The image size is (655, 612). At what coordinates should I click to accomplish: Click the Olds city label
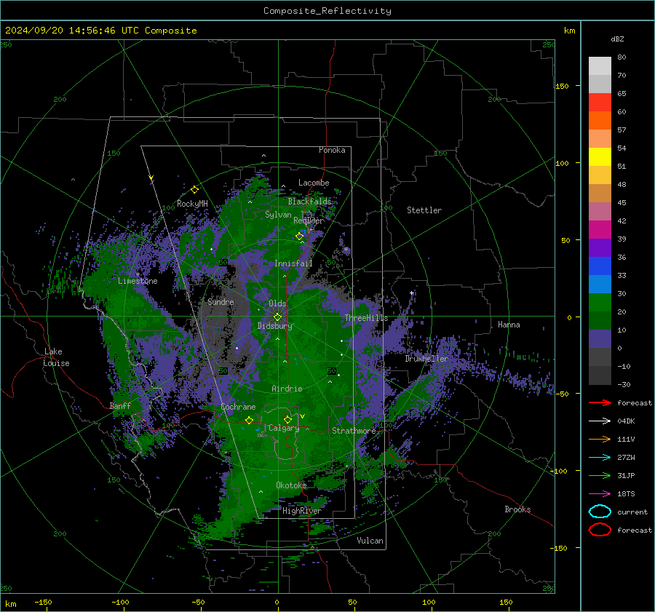coord(277,303)
